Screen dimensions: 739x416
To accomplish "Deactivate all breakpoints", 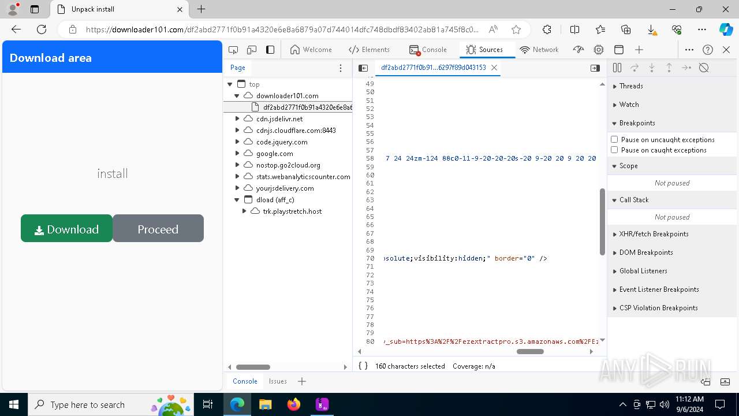I will click(704, 68).
